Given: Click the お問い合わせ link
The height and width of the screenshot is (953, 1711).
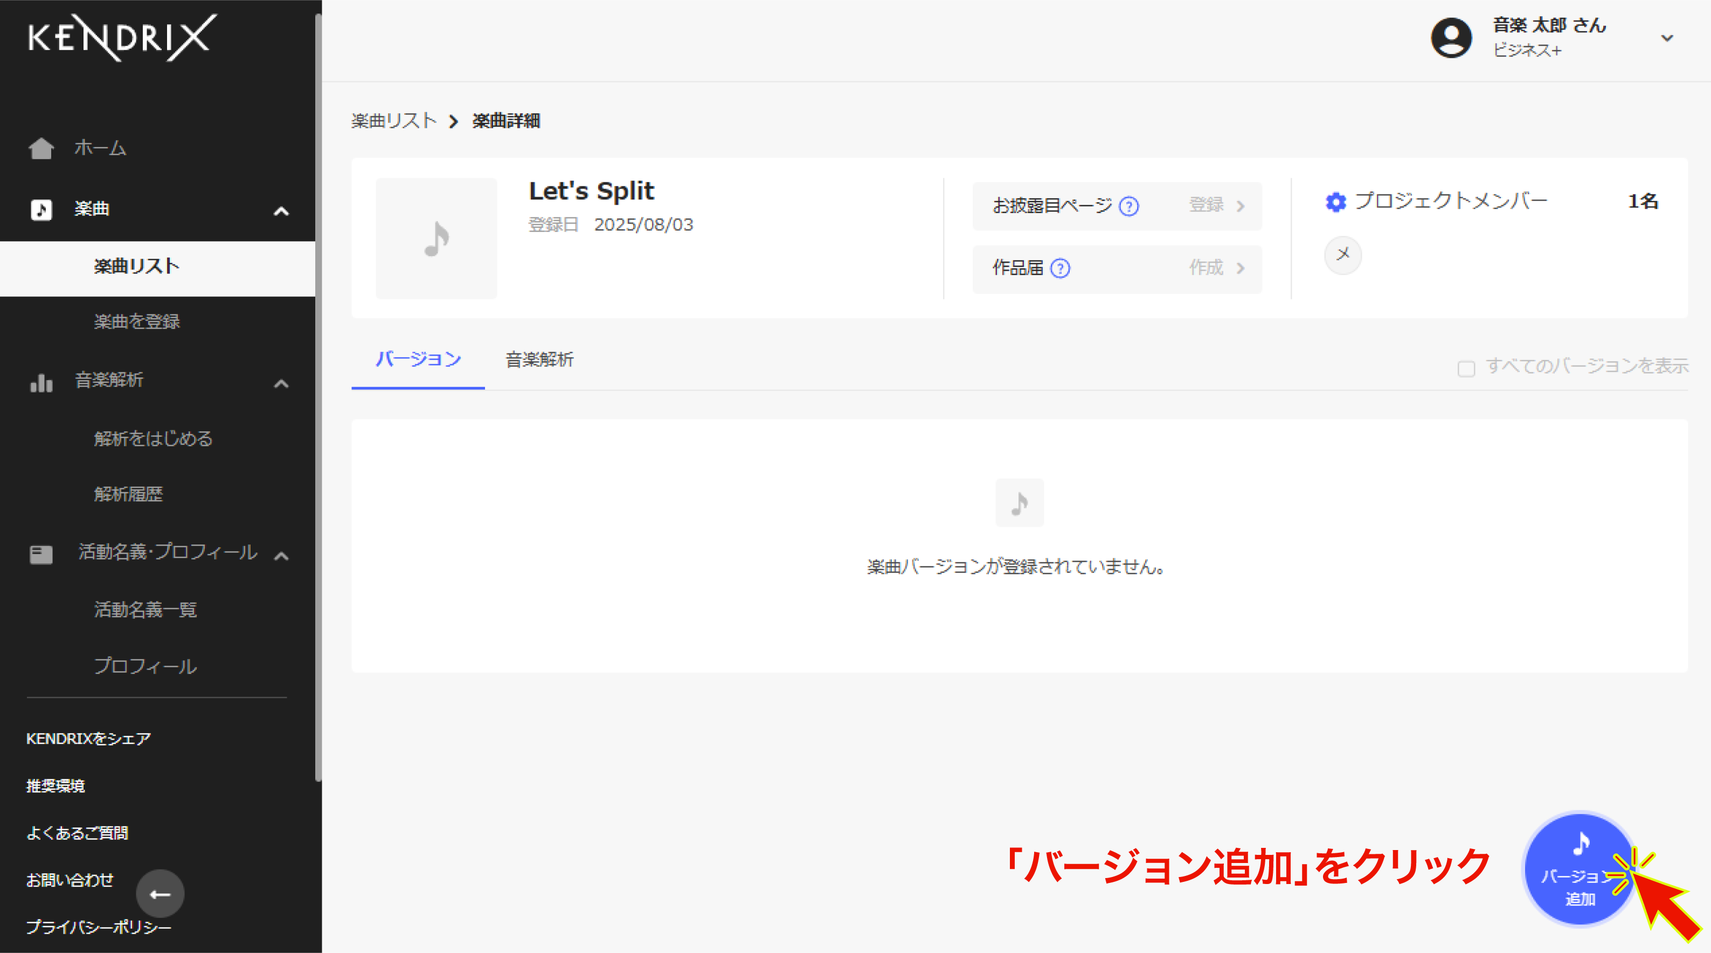Looking at the screenshot, I should [x=70, y=881].
